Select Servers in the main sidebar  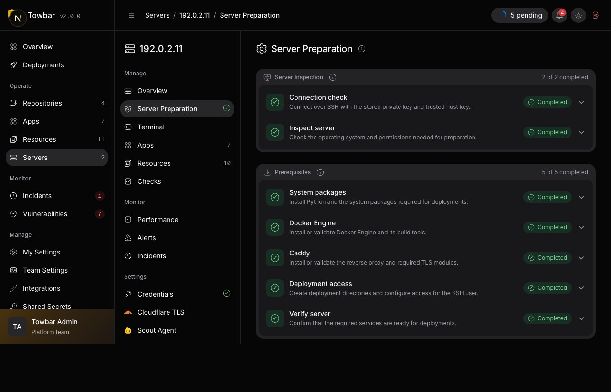click(57, 158)
